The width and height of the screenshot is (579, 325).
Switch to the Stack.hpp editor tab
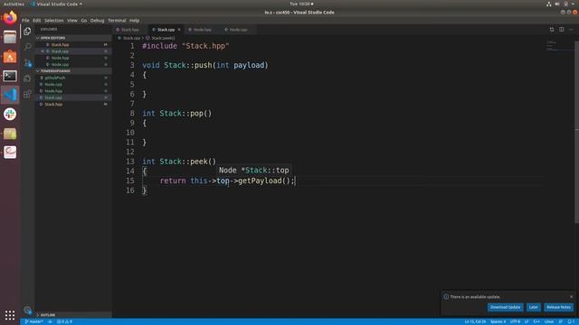(129, 30)
